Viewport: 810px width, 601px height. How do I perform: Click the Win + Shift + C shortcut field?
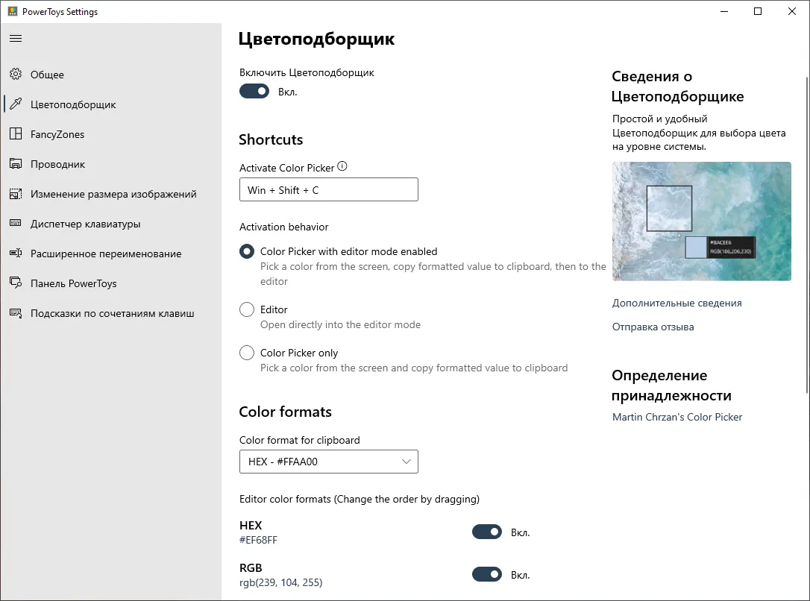pos(328,190)
